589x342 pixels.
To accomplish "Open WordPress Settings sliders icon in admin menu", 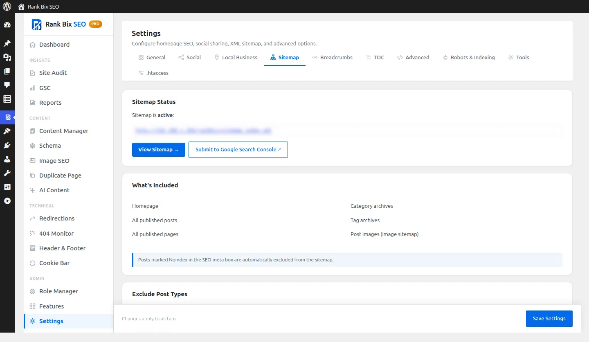I will [7, 187].
